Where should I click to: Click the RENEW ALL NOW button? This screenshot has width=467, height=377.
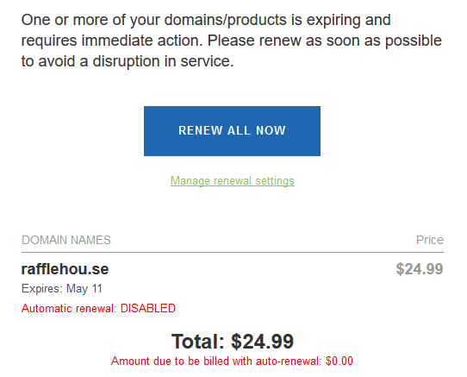tap(232, 131)
